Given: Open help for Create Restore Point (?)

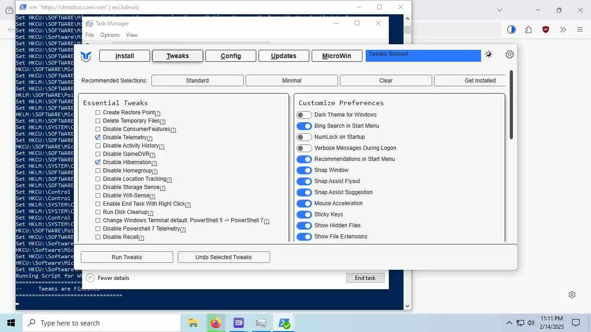Looking at the screenshot, I should pos(157,113).
